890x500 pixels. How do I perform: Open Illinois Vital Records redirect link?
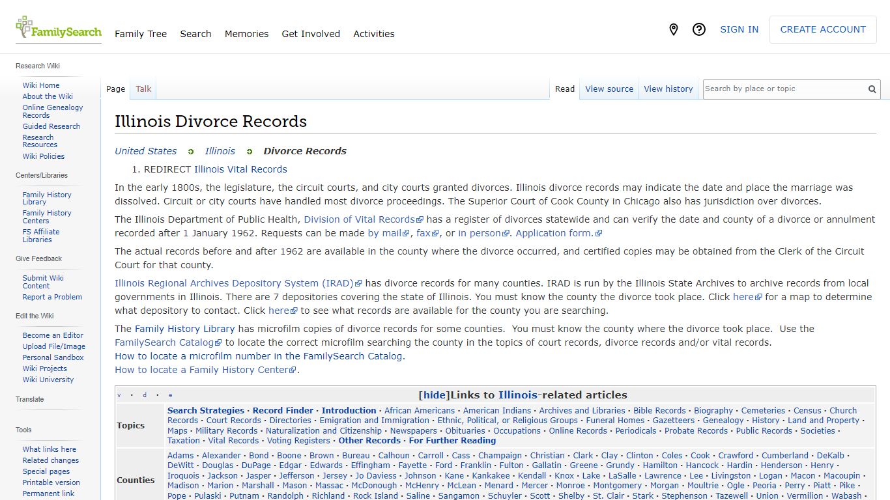[x=240, y=169]
